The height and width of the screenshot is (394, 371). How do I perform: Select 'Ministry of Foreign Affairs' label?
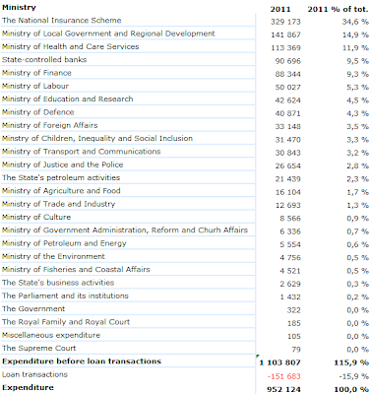[x=50, y=125]
